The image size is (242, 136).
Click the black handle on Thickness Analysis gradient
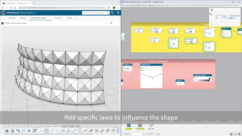209,79
